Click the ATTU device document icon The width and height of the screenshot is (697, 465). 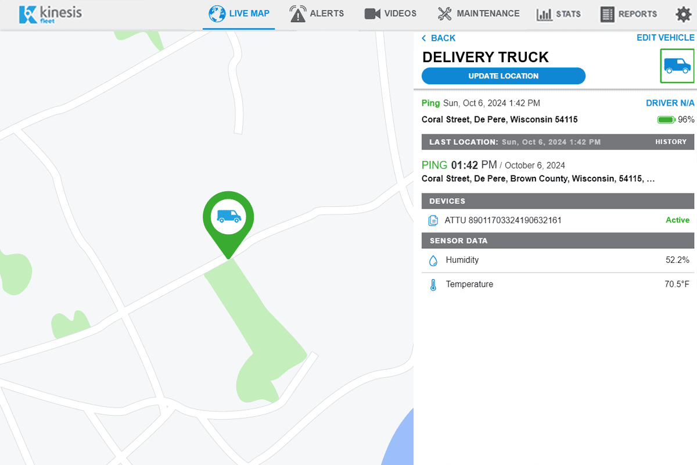pyautogui.click(x=433, y=220)
